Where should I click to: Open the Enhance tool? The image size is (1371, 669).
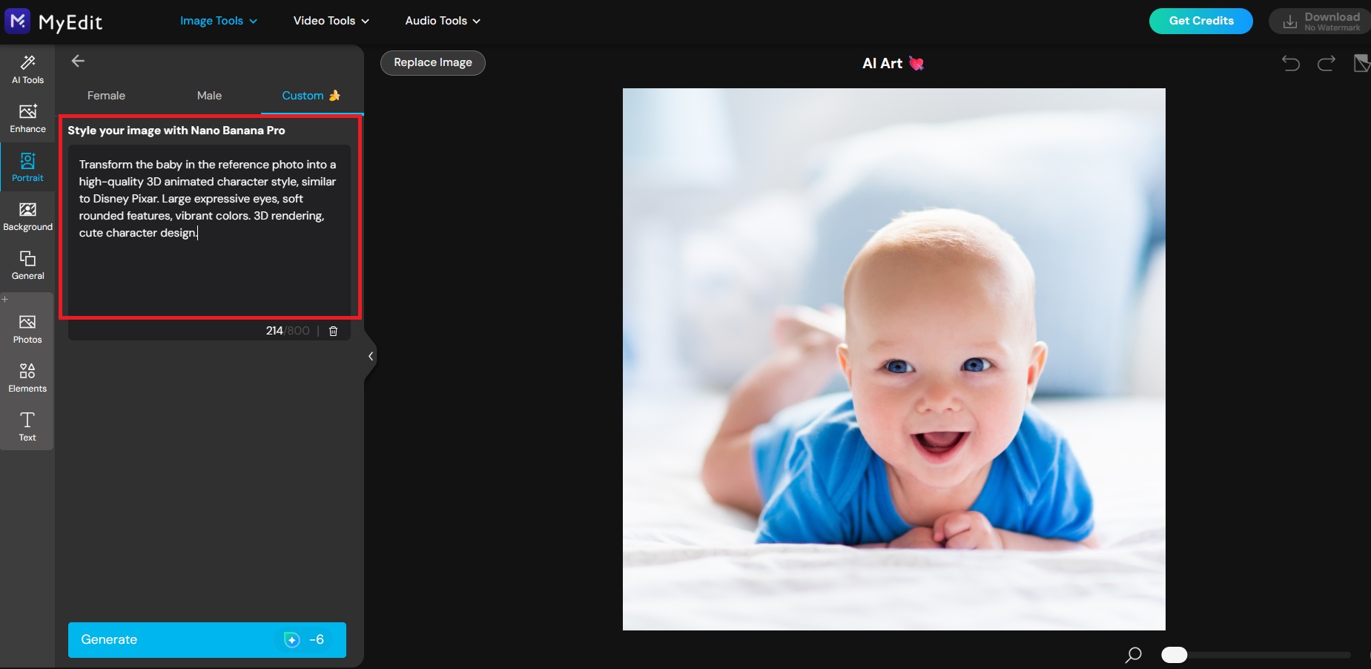(x=27, y=119)
